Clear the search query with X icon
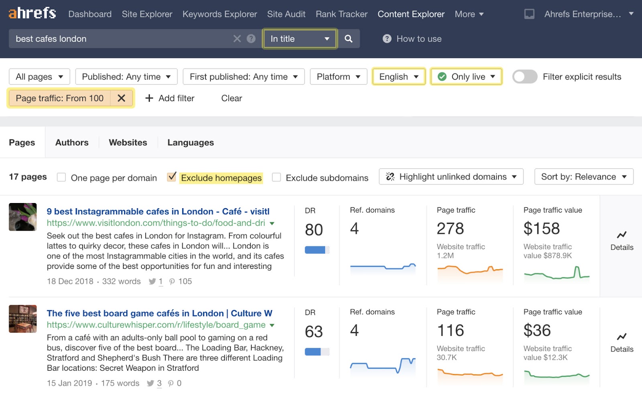This screenshot has width=642, height=398. 237,39
